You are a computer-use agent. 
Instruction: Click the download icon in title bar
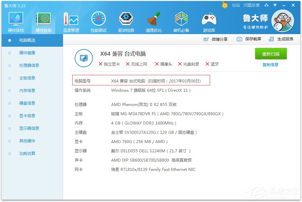tap(266, 5)
